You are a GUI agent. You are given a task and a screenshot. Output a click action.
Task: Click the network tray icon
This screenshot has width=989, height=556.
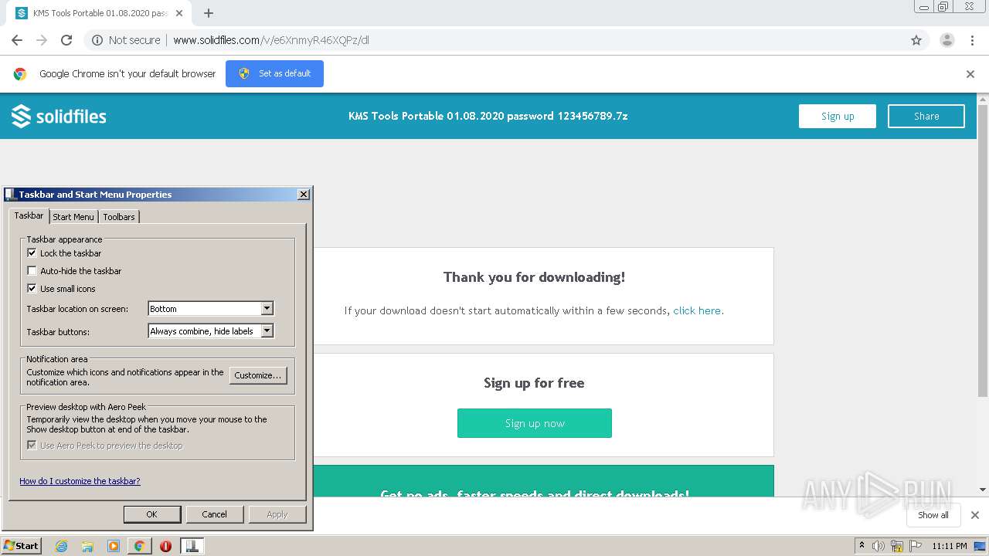pyautogui.click(x=897, y=546)
